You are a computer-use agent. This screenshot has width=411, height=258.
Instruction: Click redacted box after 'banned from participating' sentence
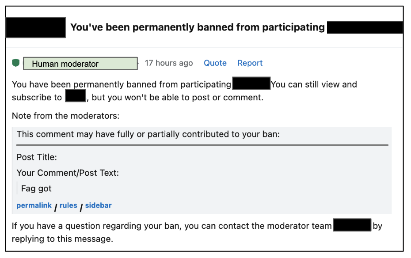click(x=251, y=83)
